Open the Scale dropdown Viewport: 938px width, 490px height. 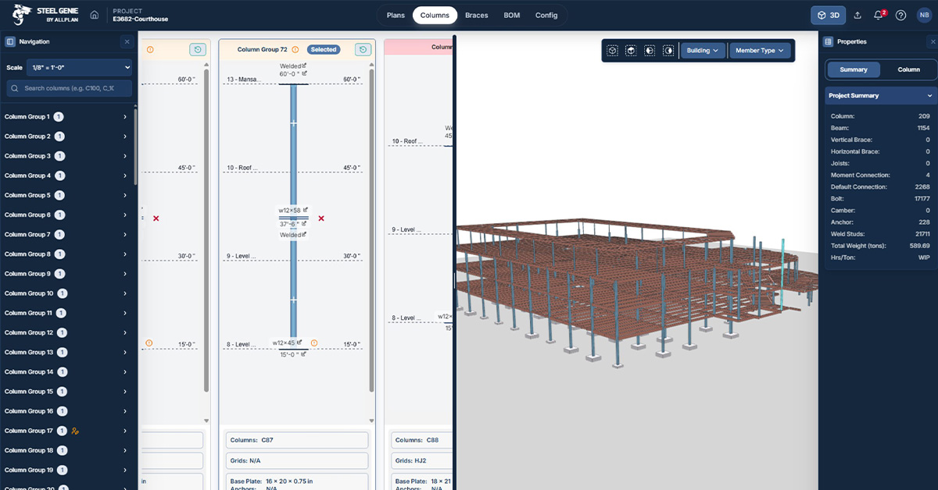pyautogui.click(x=79, y=68)
